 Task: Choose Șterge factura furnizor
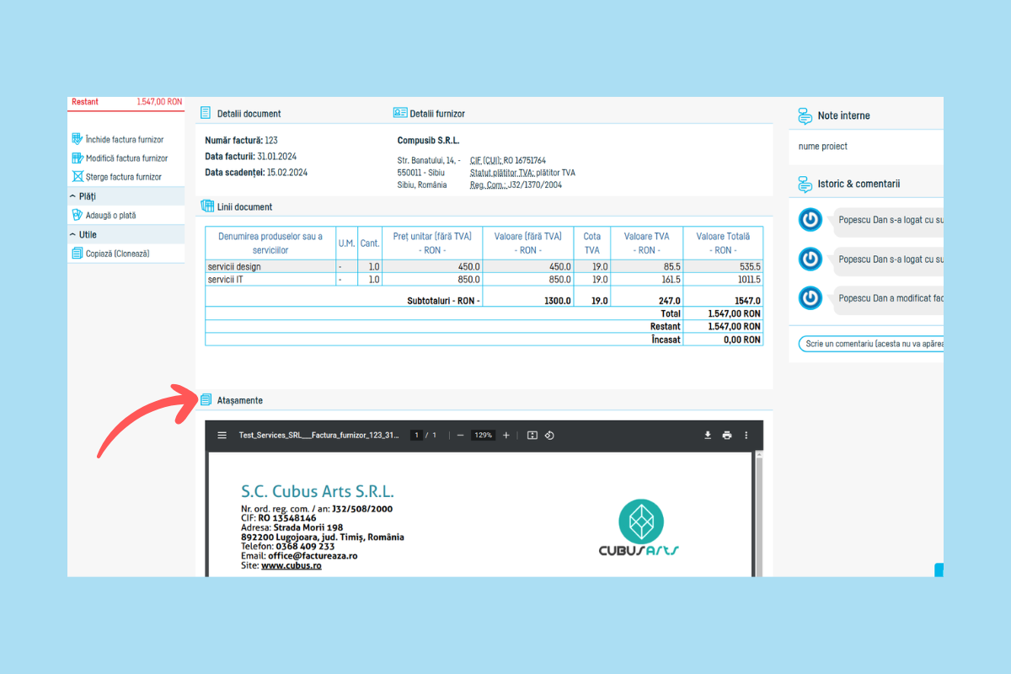tap(123, 177)
